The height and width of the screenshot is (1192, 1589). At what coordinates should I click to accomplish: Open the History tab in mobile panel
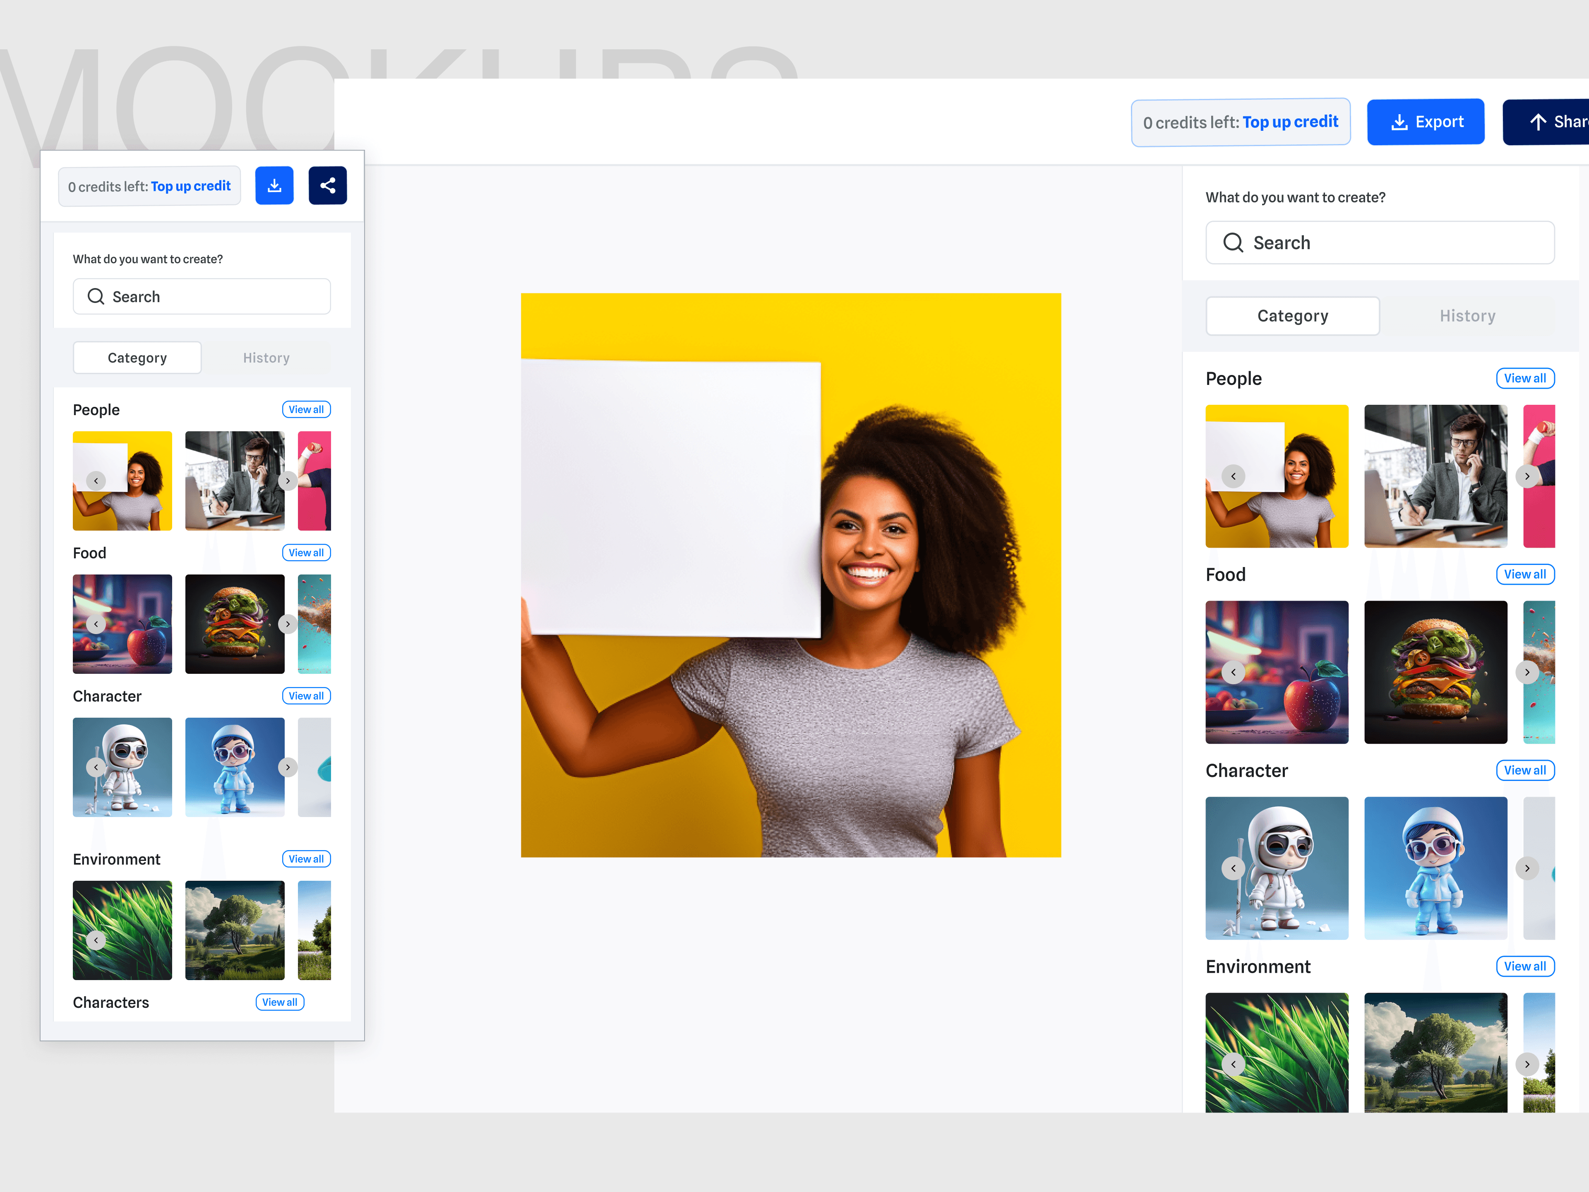[x=266, y=358]
